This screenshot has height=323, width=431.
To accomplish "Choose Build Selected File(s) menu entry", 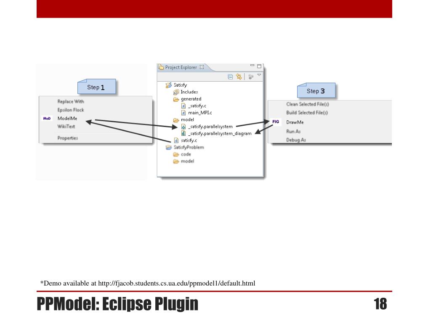I will [x=307, y=113].
